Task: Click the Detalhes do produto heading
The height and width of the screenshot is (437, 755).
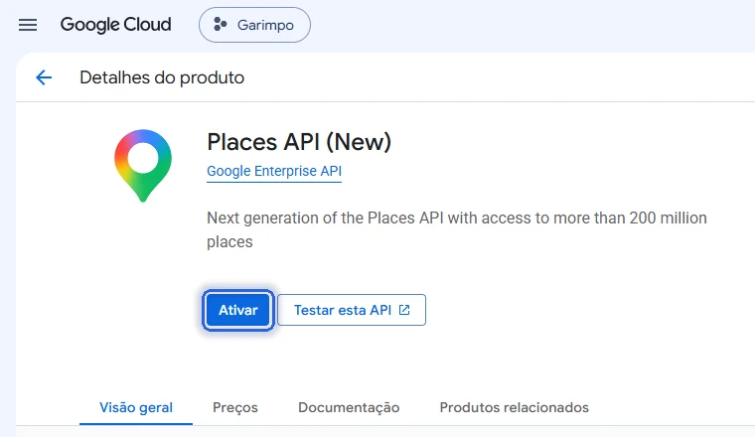Action: click(x=162, y=77)
